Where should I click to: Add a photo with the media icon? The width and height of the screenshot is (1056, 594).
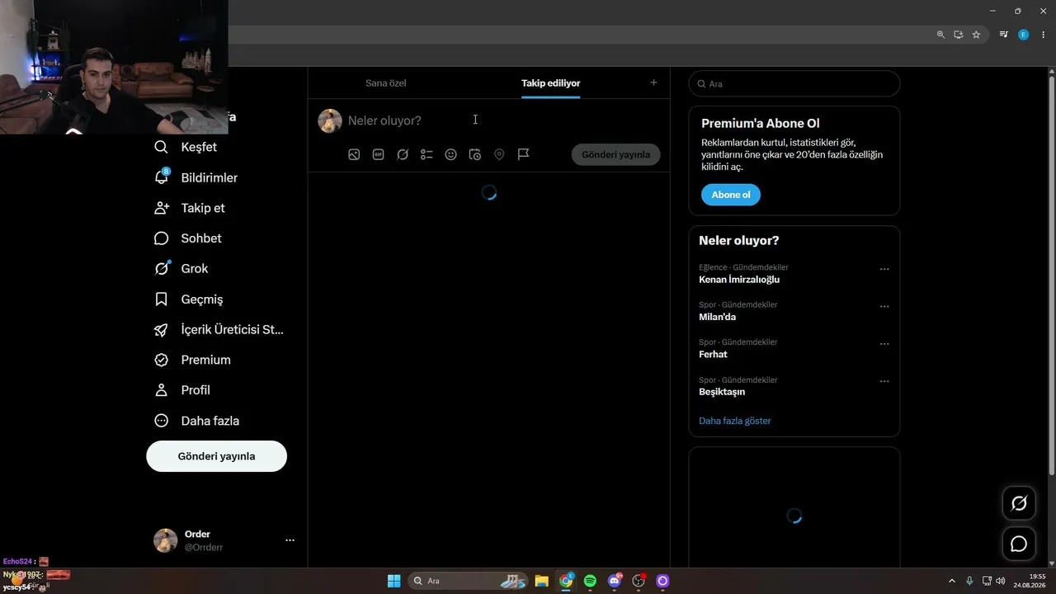click(354, 154)
